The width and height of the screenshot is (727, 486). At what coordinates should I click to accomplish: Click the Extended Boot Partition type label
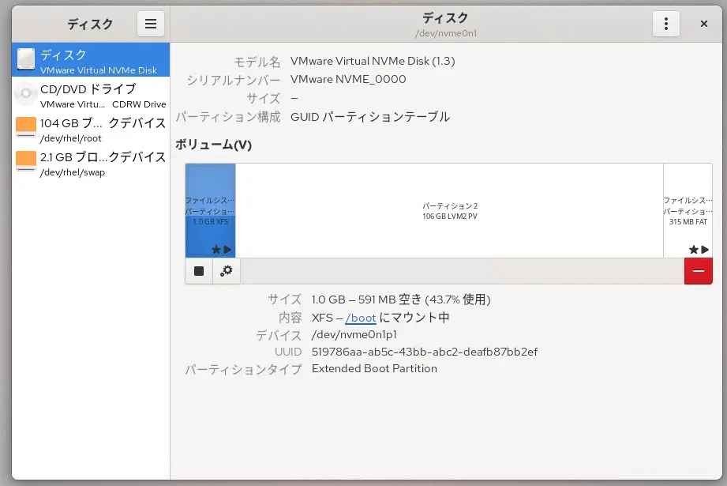coord(375,368)
